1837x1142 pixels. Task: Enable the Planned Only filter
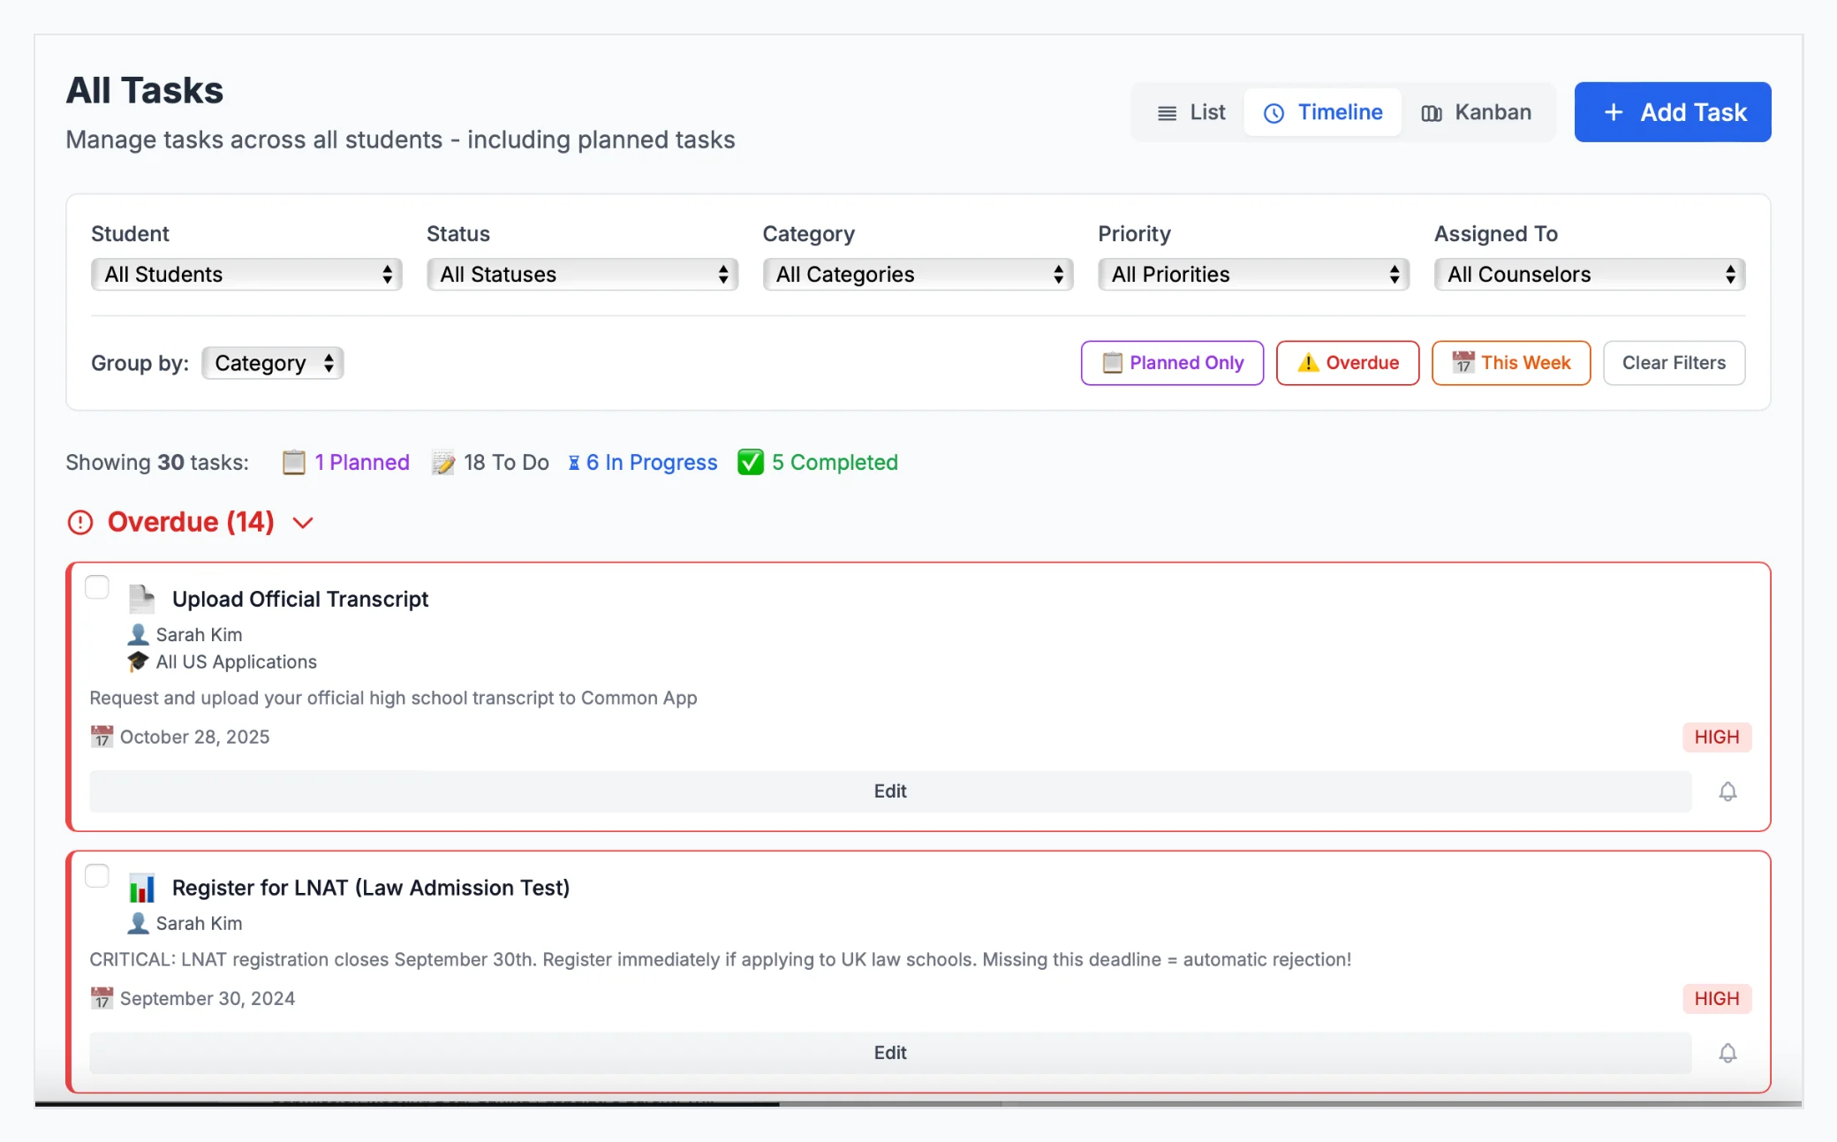[x=1172, y=362]
